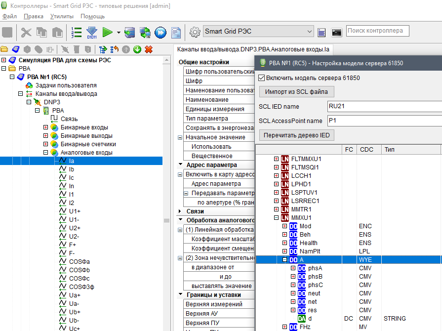Toggle 'Включить модель сервера 61850' checkbox

(262, 78)
